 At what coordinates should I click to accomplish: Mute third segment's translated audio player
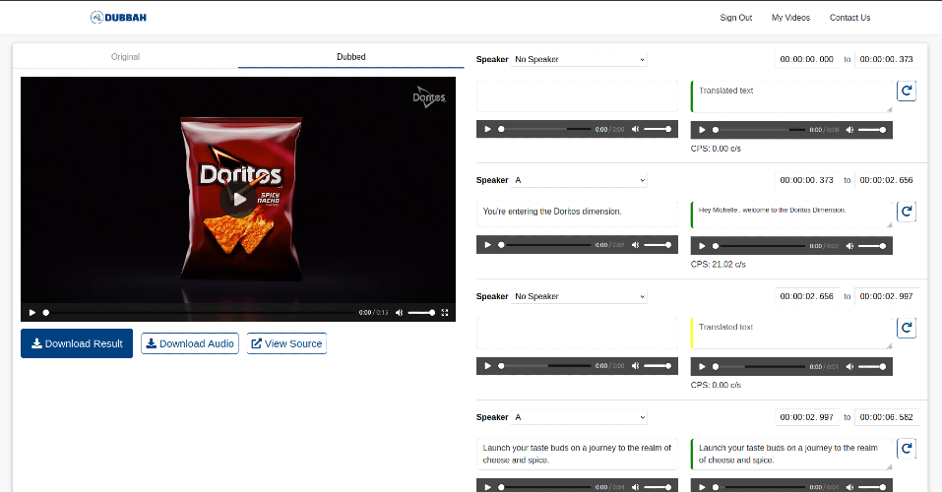click(x=850, y=366)
